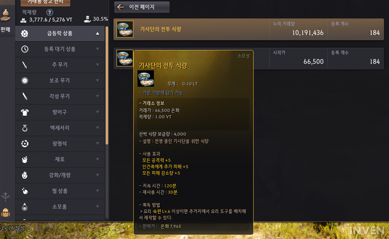The height and width of the screenshot is (239, 389).
Task: Select the 방어구 armor icon
Action: pos(25,112)
